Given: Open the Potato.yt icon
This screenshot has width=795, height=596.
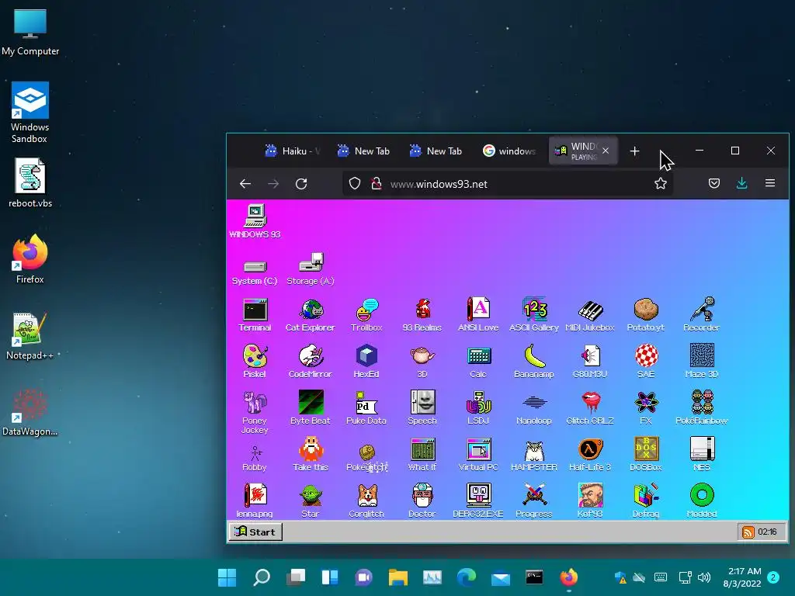Looking at the screenshot, I should coord(645,315).
